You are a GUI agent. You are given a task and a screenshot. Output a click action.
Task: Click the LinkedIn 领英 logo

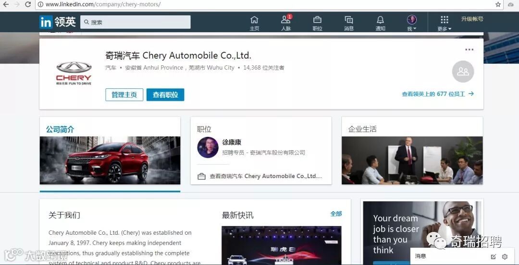pos(58,22)
